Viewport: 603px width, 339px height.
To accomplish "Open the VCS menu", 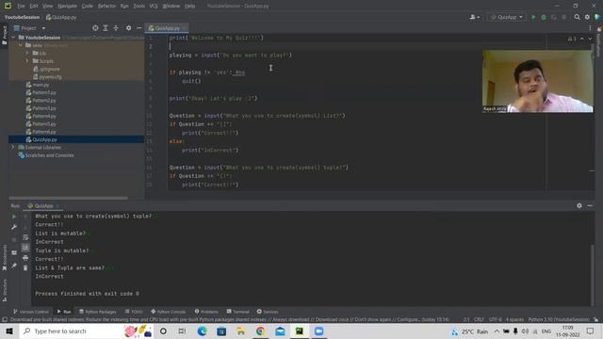I will click(x=154, y=6).
